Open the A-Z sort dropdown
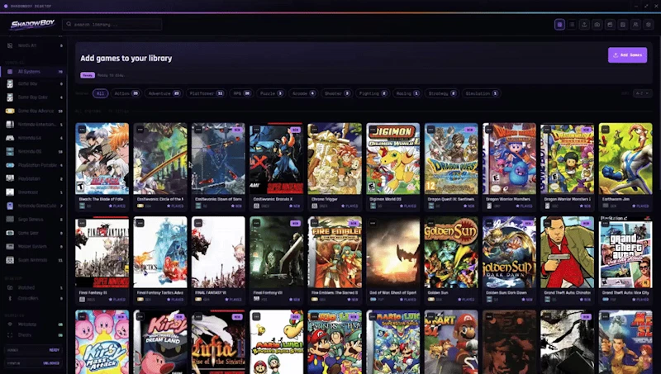The height and width of the screenshot is (374, 661). [x=642, y=93]
